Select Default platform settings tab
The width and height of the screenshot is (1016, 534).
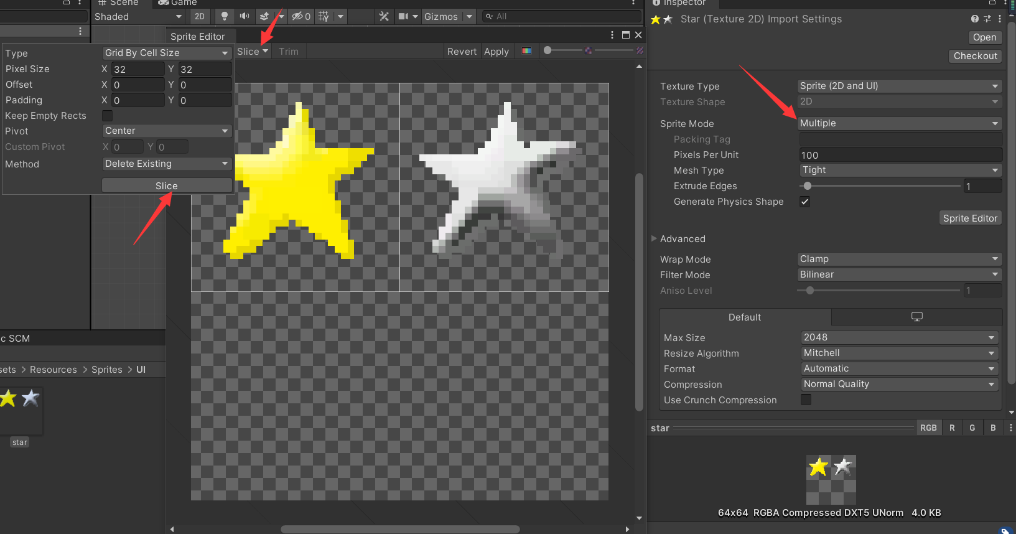tap(745, 317)
